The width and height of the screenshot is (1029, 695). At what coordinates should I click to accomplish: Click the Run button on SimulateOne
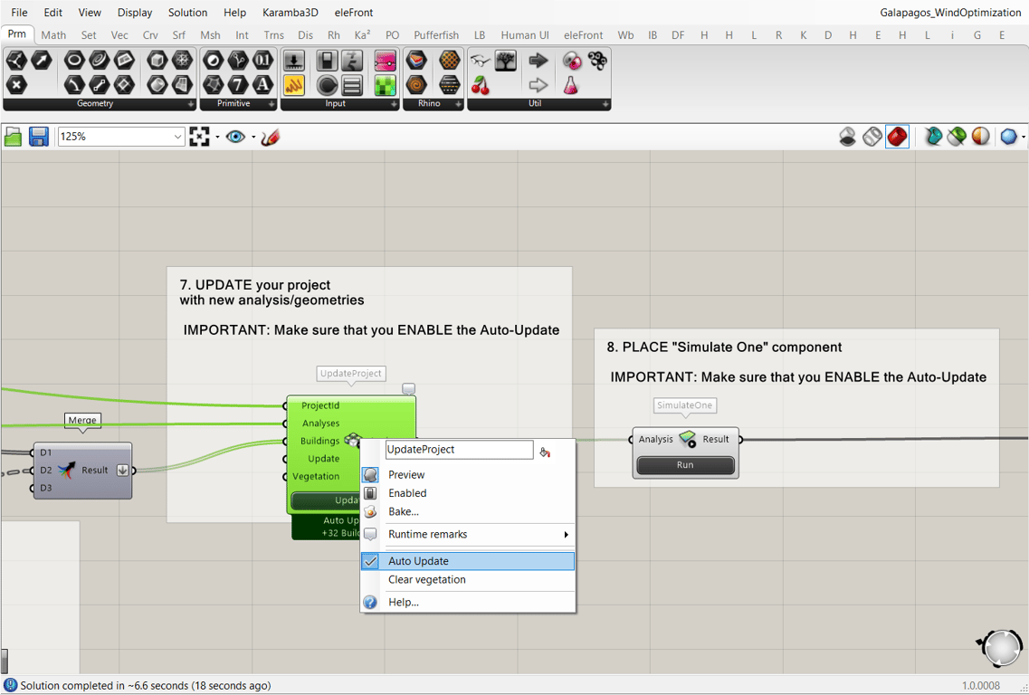click(685, 464)
